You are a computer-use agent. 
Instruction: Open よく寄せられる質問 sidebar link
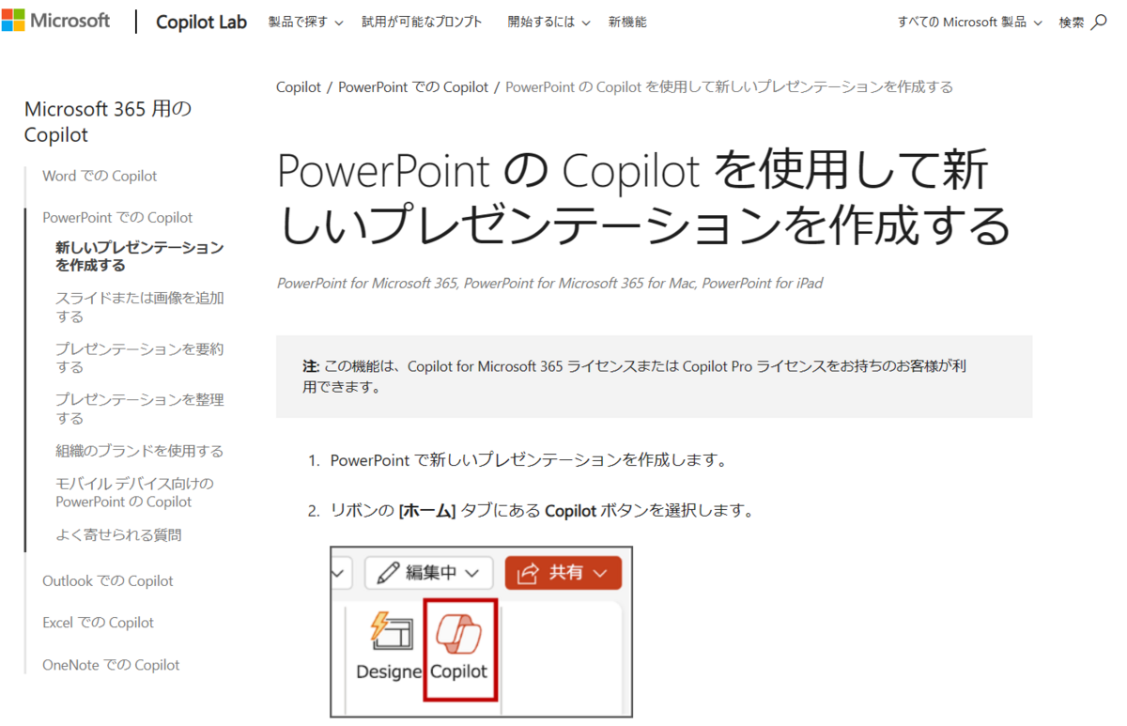click(x=118, y=535)
